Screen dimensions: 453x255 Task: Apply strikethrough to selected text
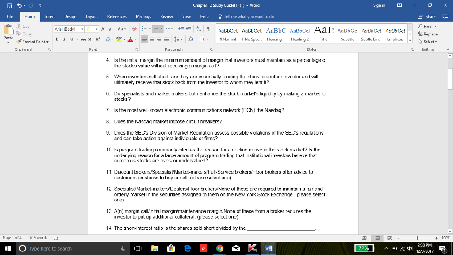(83, 39)
